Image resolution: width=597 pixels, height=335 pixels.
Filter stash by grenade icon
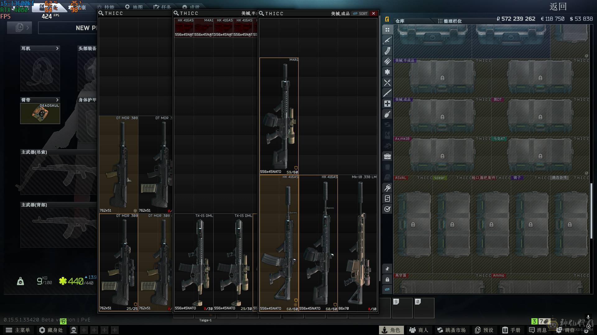[x=387, y=114]
